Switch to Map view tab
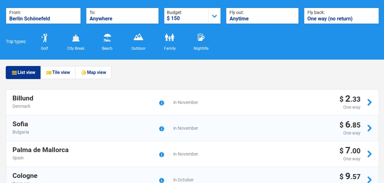This screenshot has height=183, width=384. click(x=93, y=72)
